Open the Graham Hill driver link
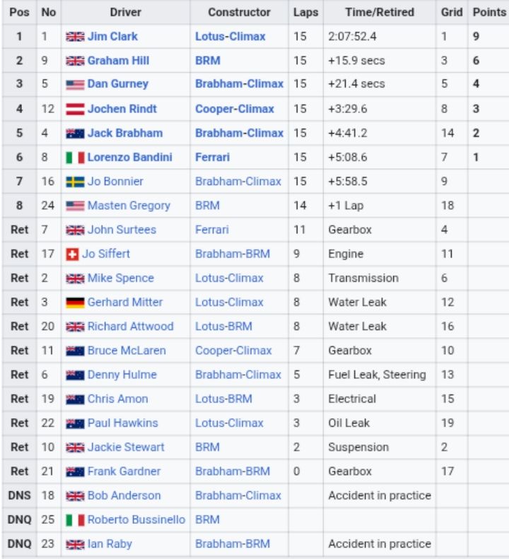Screen dimensions: 509x559 [x=119, y=61]
